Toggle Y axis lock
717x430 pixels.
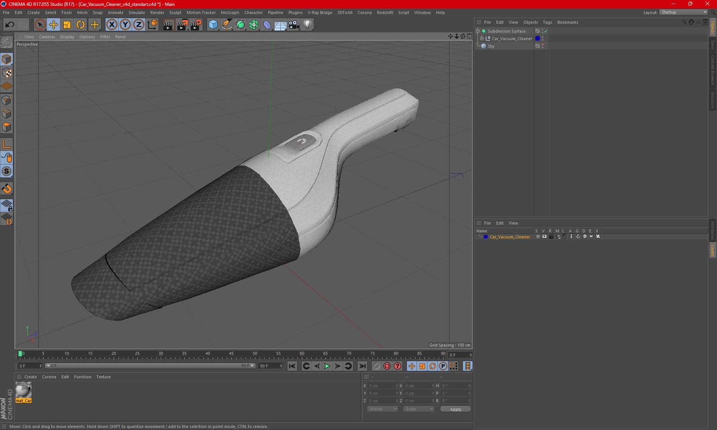(x=125, y=25)
